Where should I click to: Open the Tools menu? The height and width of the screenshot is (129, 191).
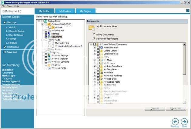pyautogui.click(x=10, y=6)
